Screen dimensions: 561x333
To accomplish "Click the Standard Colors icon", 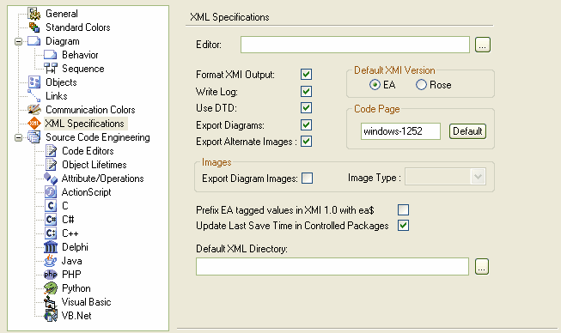I will pos(34,27).
